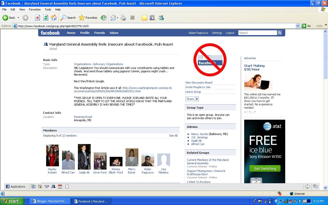Click the Bluetooth icon in system tray
The height and width of the screenshot is (205, 328).
(300, 201)
